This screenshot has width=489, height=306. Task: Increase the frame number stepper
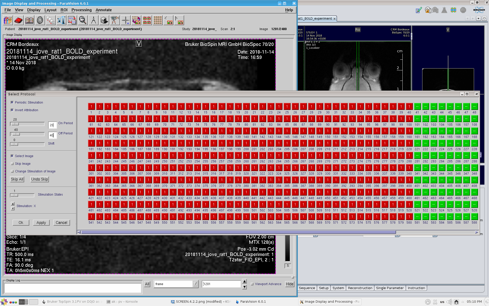pyautogui.click(x=244, y=281)
